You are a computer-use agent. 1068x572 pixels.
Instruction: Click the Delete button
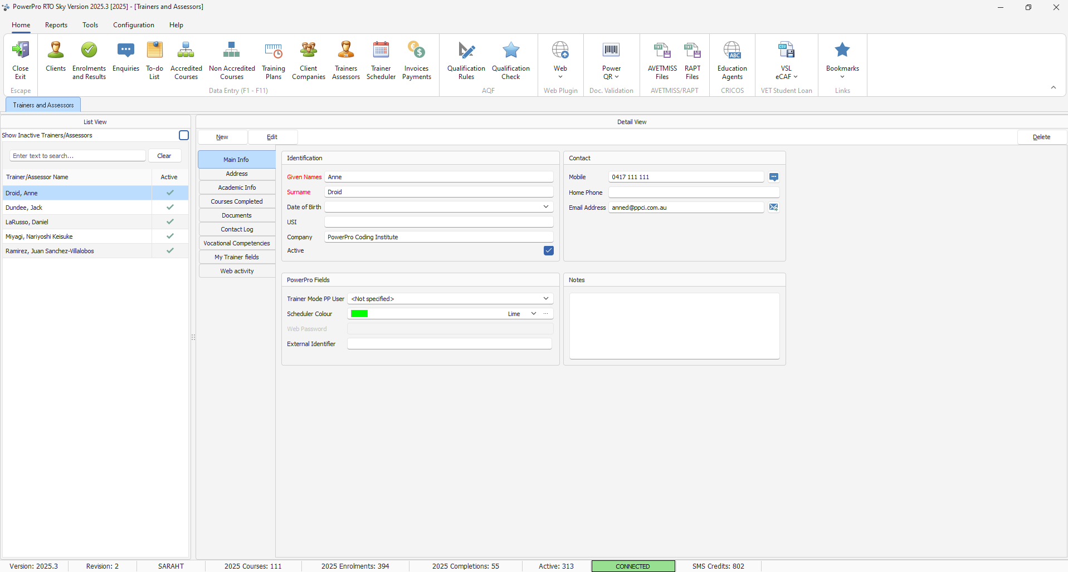(1041, 137)
